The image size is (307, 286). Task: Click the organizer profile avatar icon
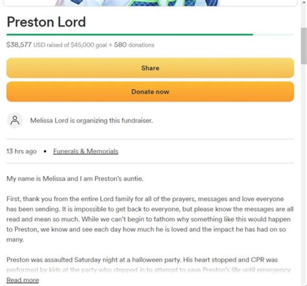pos(15,121)
